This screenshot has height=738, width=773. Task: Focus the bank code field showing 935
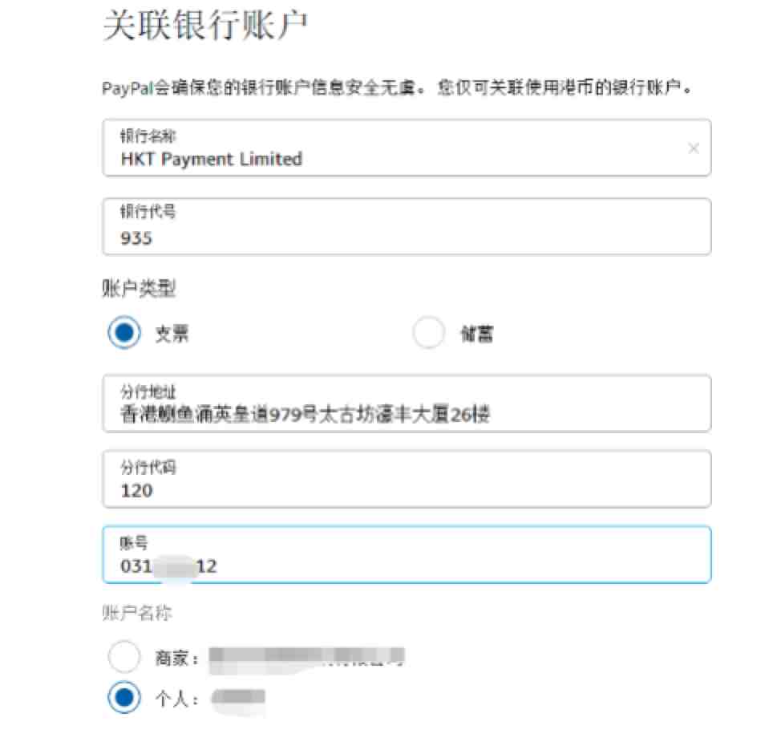[407, 226]
